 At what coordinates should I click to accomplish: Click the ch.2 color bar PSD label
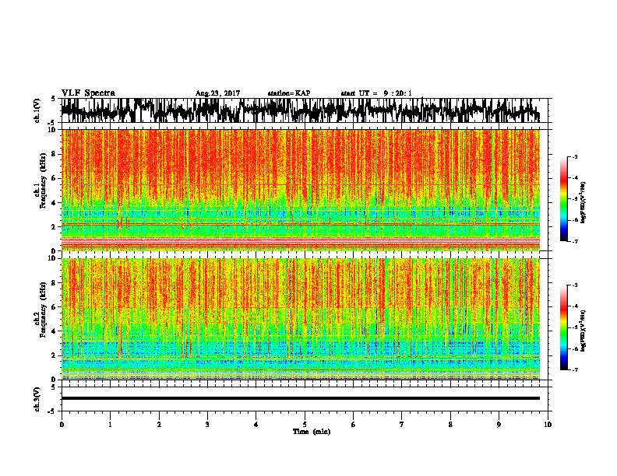[x=583, y=331]
